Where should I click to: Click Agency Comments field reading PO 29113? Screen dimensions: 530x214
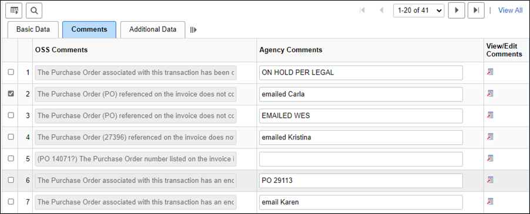[361, 181]
